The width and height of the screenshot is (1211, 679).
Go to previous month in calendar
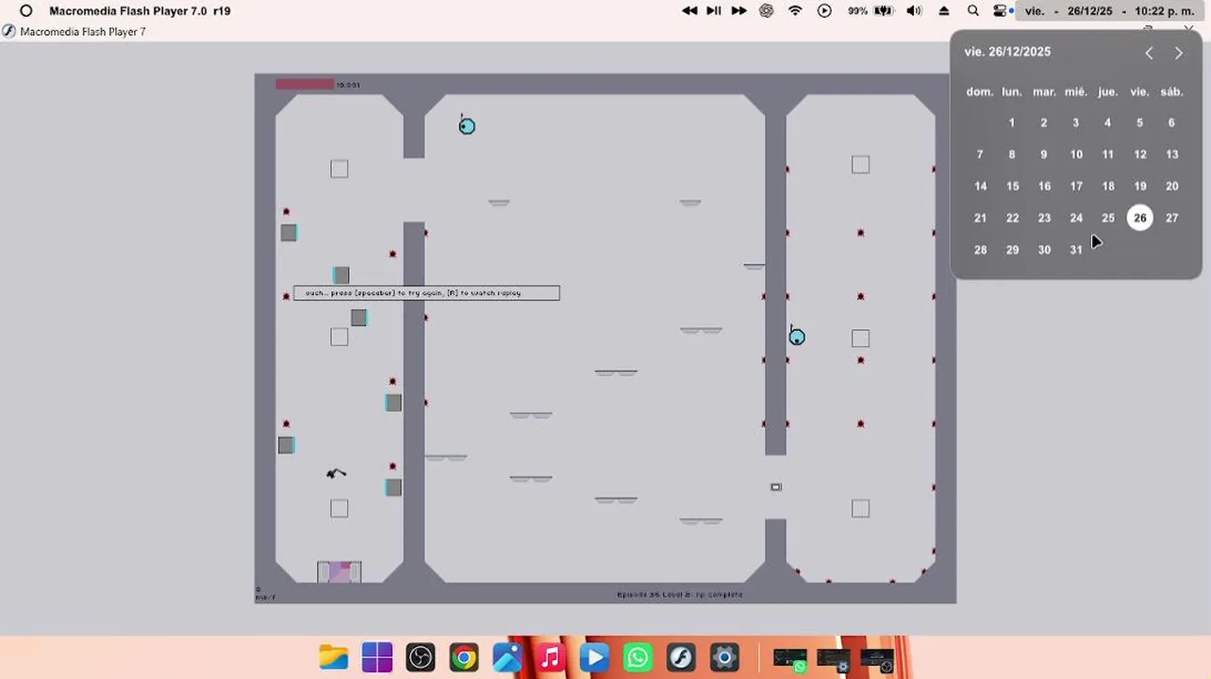click(1149, 53)
